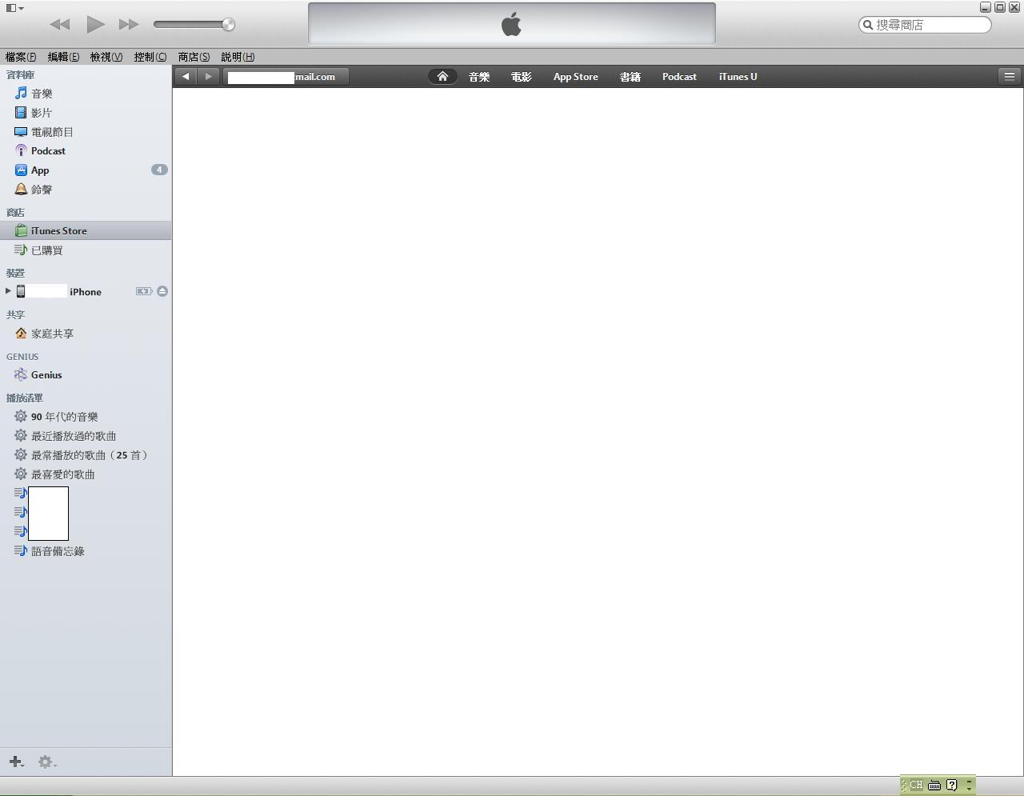Select the iPhone device entry

point(60,292)
